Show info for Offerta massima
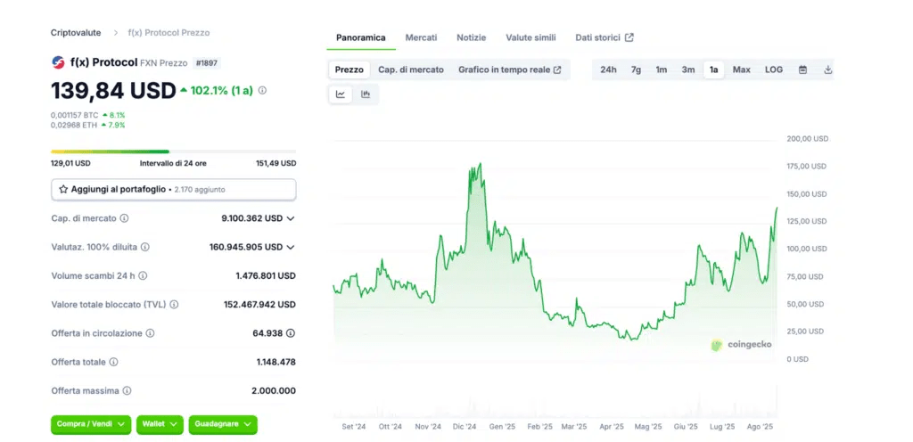 click(127, 391)
